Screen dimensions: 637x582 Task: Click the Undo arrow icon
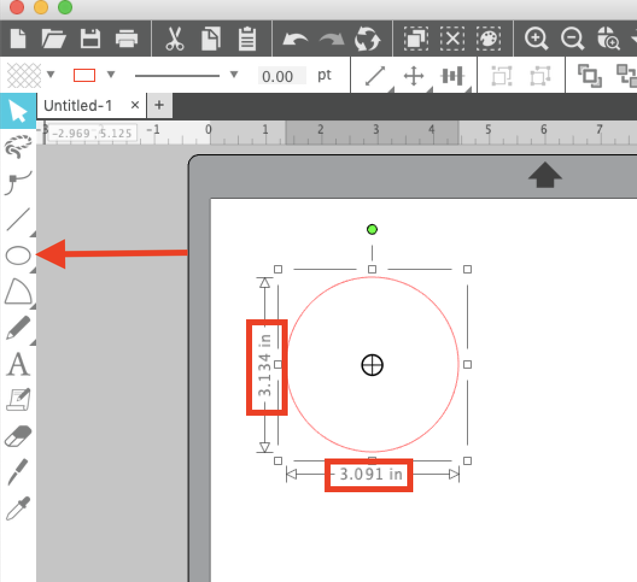click(x=296, y=38)
